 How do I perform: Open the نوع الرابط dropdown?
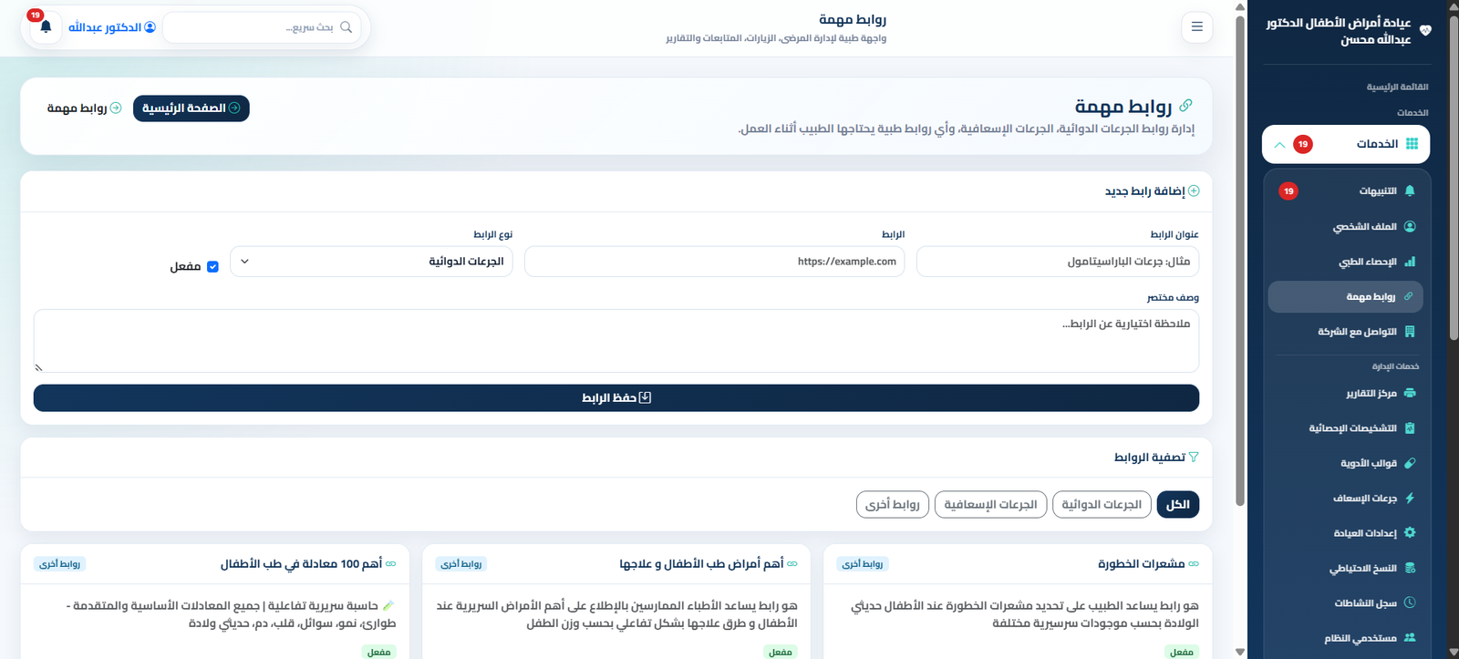[371, 262]
